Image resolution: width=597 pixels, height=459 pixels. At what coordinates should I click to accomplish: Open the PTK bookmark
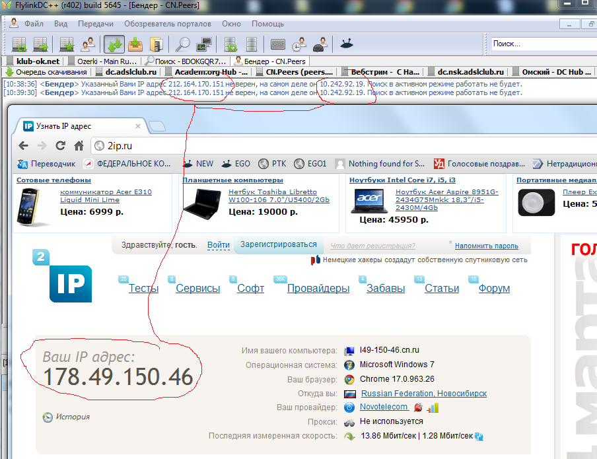point(272,164)
